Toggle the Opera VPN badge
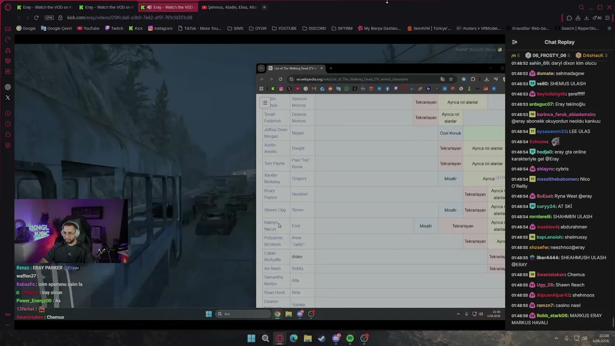Viewport: 615px width, 346px height. point(49,18)
